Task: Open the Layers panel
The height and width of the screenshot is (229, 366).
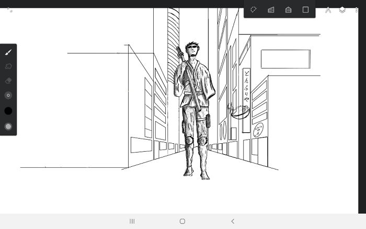Action: click(342, 9)
